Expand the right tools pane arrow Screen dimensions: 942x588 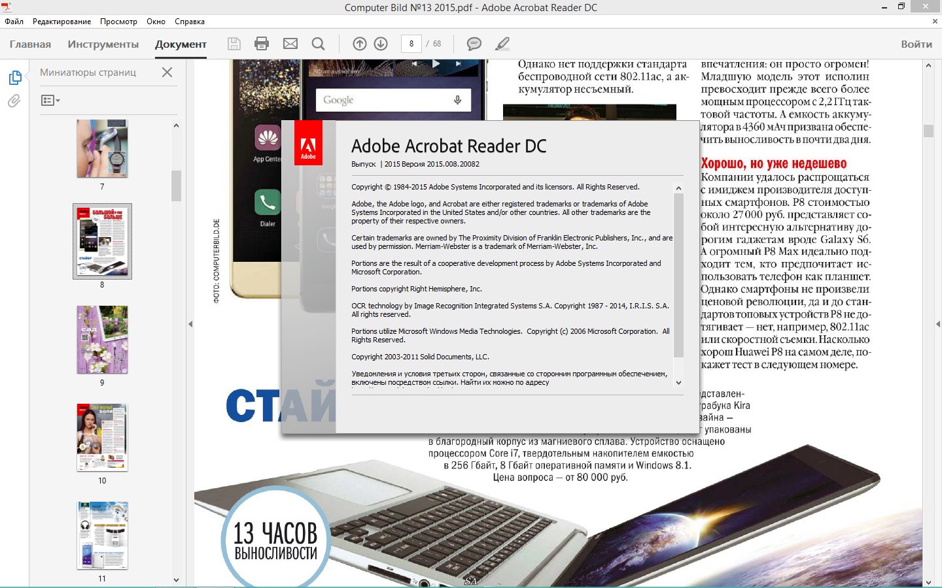pos(938,324)
